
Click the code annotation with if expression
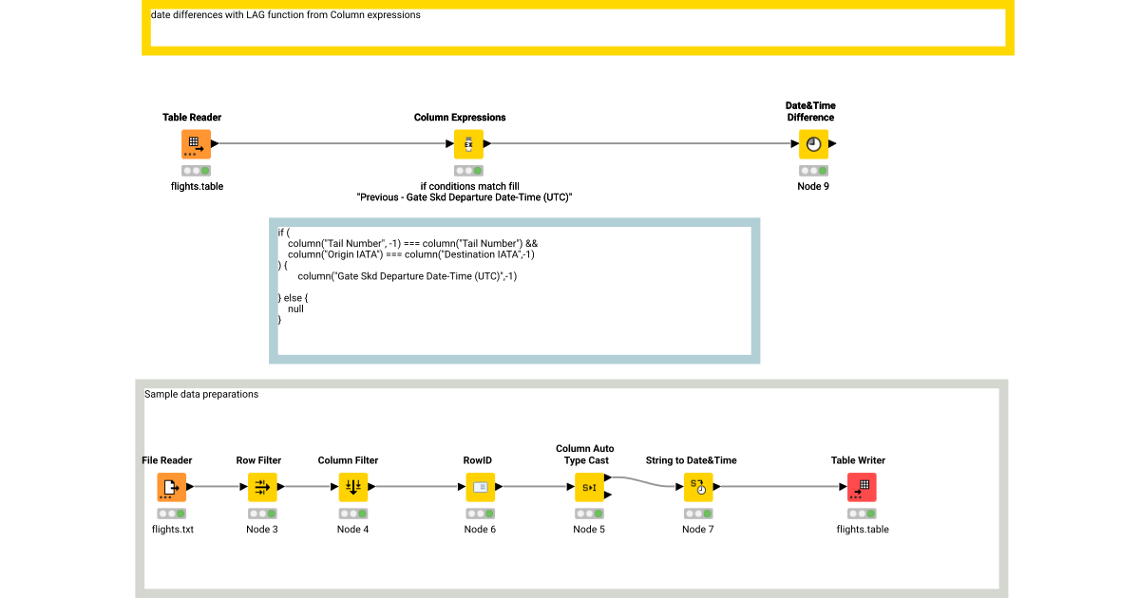[514, 290]
